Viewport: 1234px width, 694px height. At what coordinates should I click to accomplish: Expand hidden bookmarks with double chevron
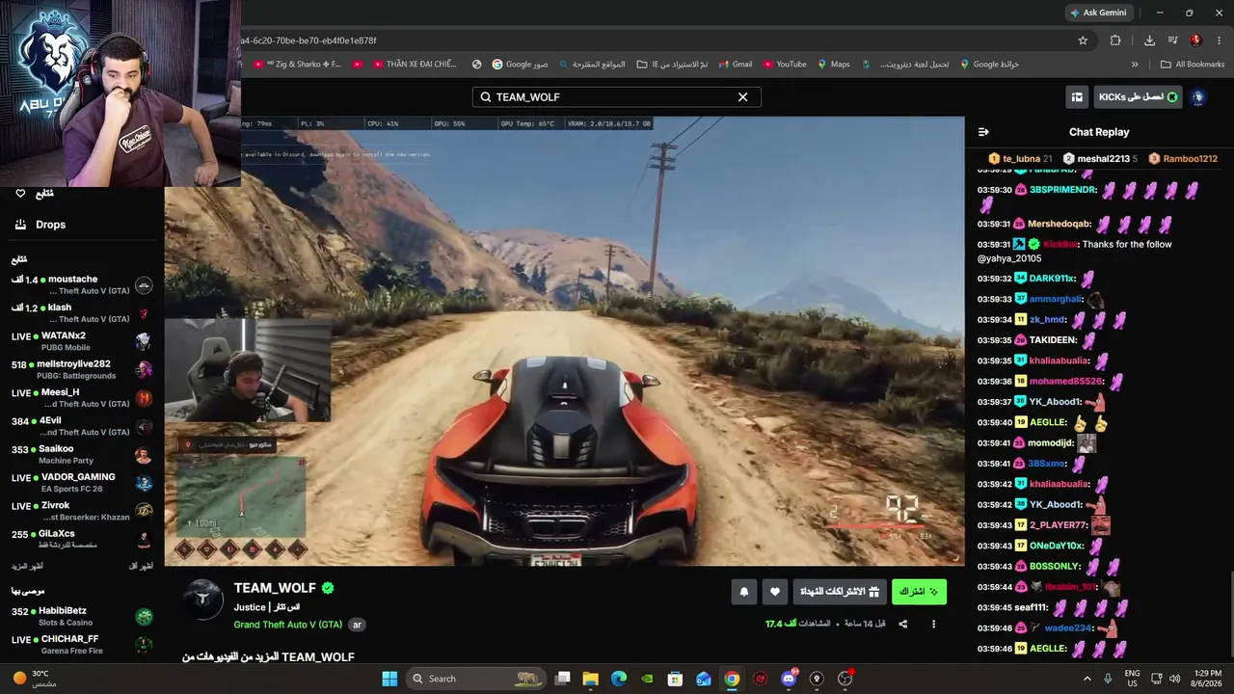1135,65
